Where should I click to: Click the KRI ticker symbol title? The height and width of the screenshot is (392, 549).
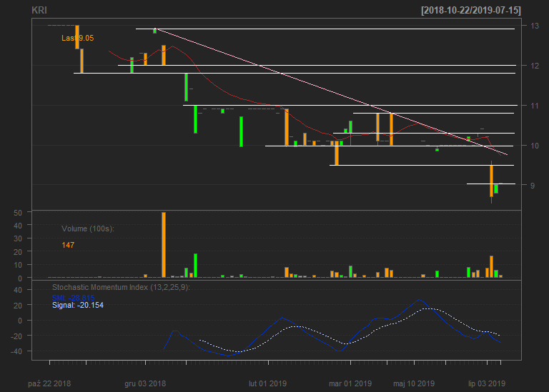39,10
